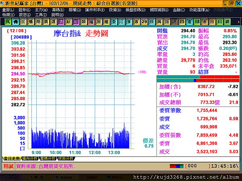Viewport: 242px width, 181px height.
Task: Click the cyan 9 toolbar icon
Action: 129,22
